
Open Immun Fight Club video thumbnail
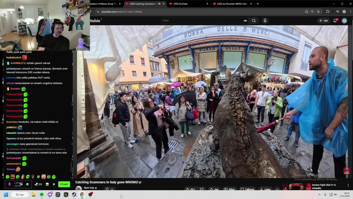pos(296,187)
